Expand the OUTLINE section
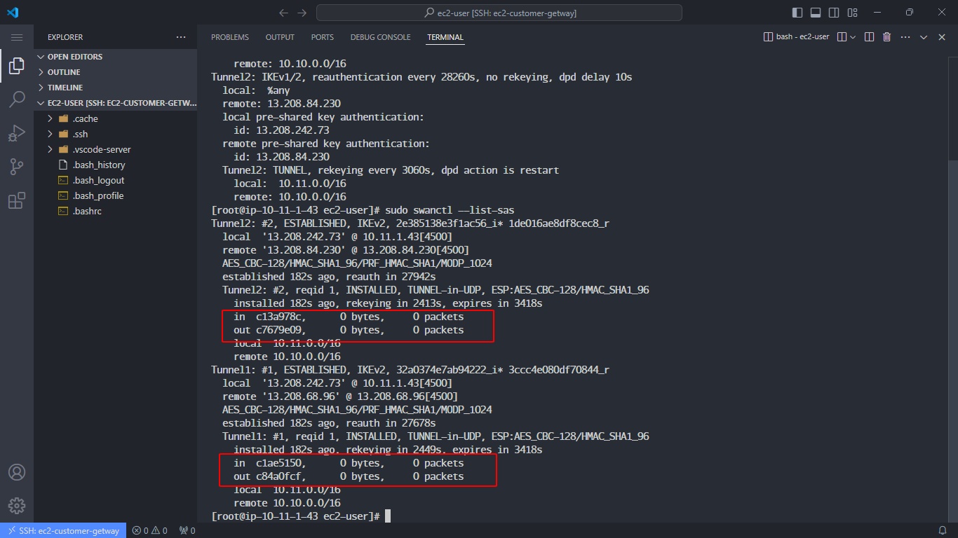Viewport: 958px width, 538px height. [x=41, y=71]
